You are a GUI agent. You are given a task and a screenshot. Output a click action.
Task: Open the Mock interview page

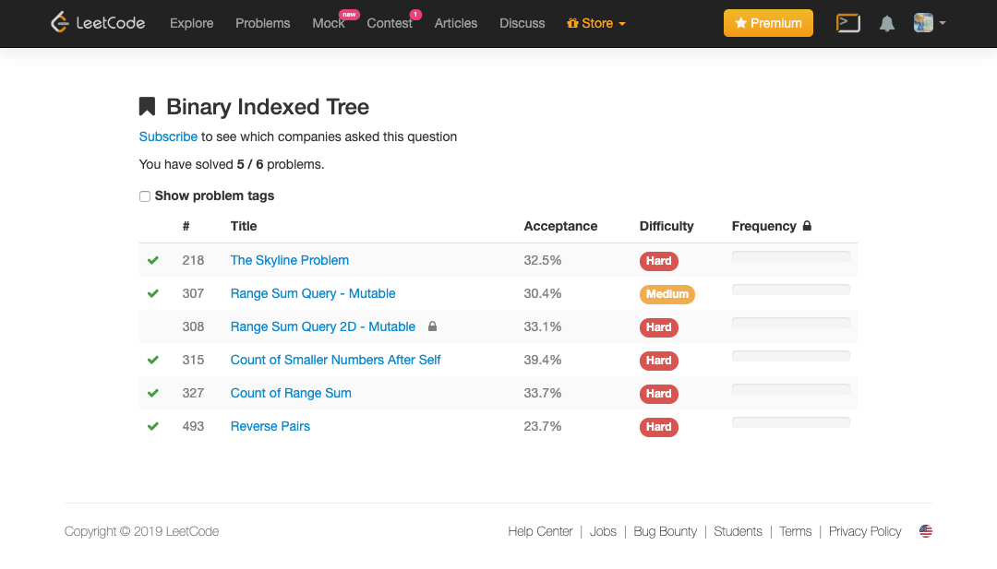(328, 23)
